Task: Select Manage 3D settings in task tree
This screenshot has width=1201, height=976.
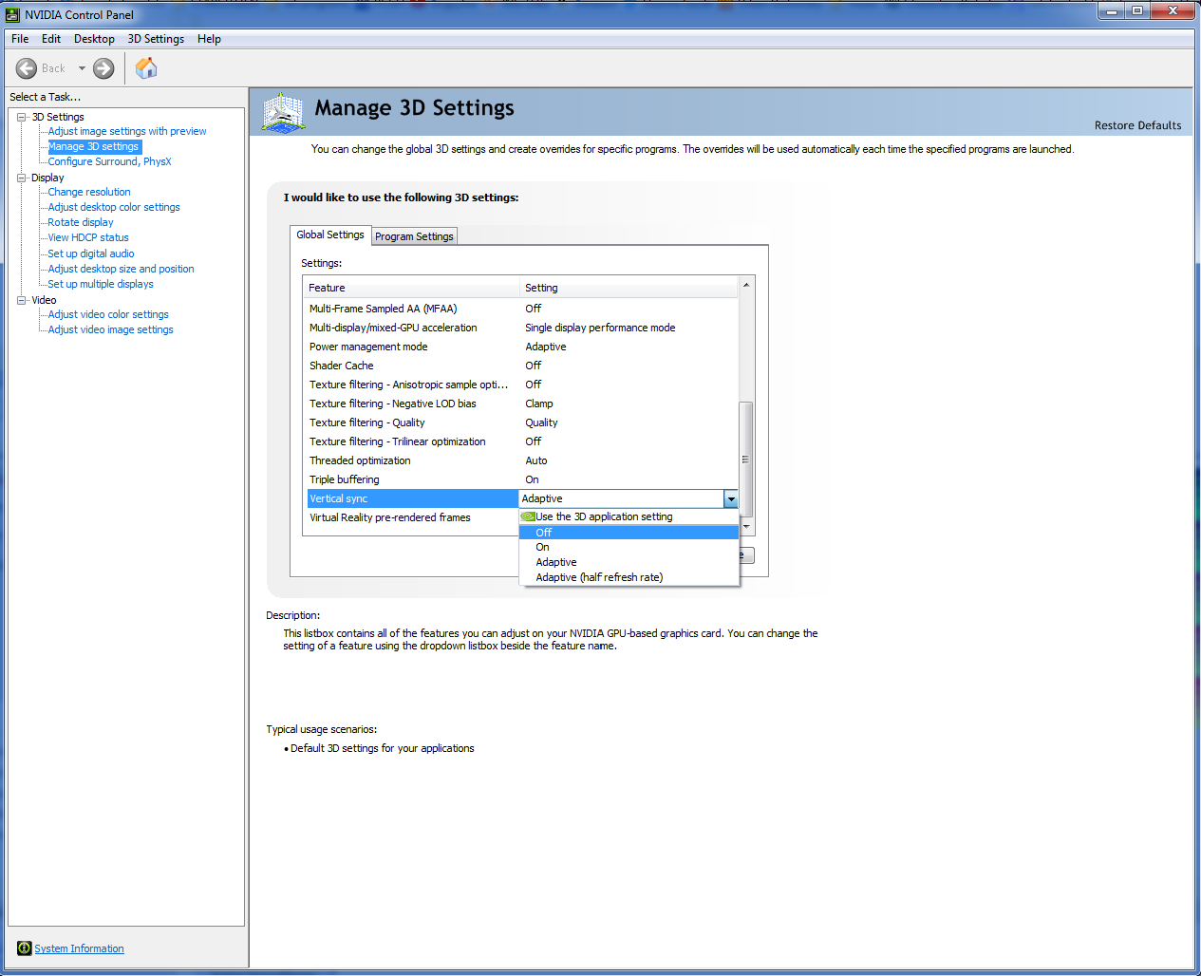Action: pyautogui.click(x=94, y=146)
